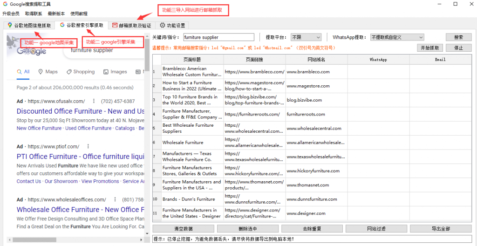Click the 清空数据 button

(184, 229)
